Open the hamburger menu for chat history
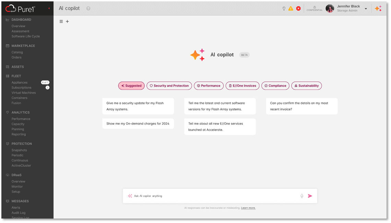Viewport: 391px width, 223px height. coord(61,22)
